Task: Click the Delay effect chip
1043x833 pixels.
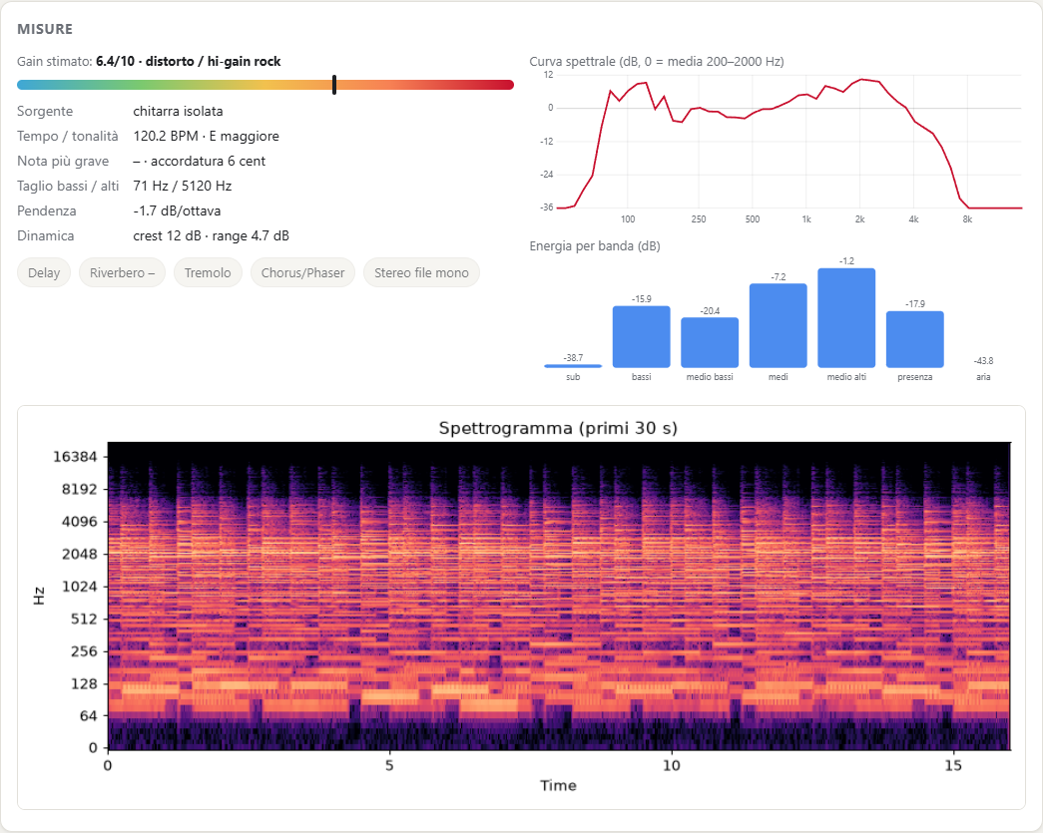Action: 44,272
